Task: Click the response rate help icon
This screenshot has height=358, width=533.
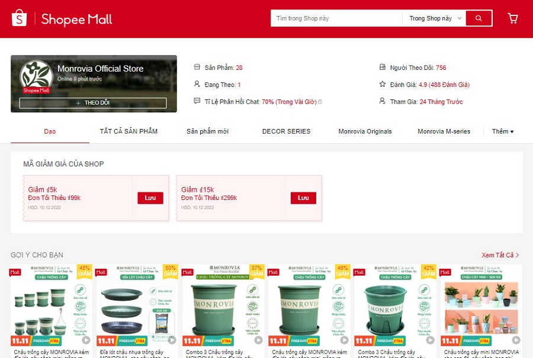Action: [320, 102]
